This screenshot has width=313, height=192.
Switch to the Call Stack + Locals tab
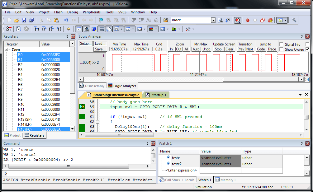click(177, 180)
